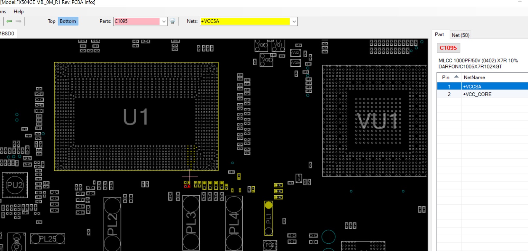Open the Parts dropdown list
528x251 pixels.
coord(164,22)
